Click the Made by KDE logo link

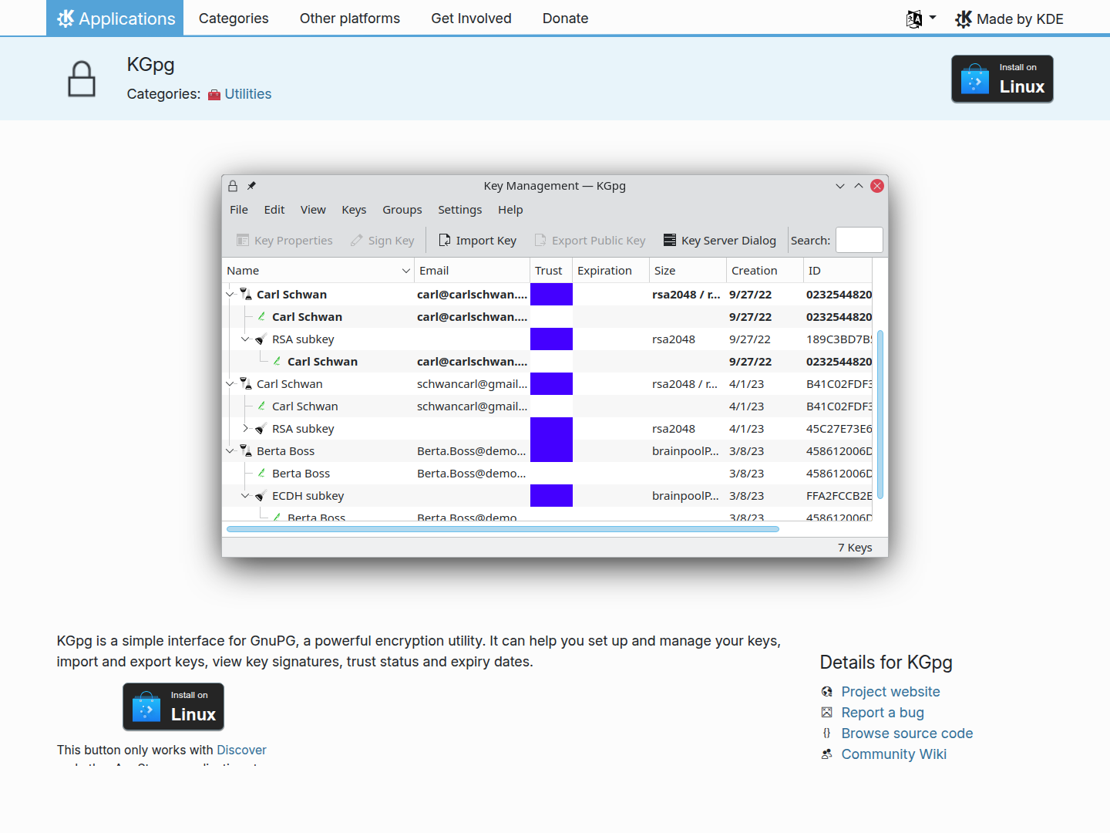coord(1009,19)
